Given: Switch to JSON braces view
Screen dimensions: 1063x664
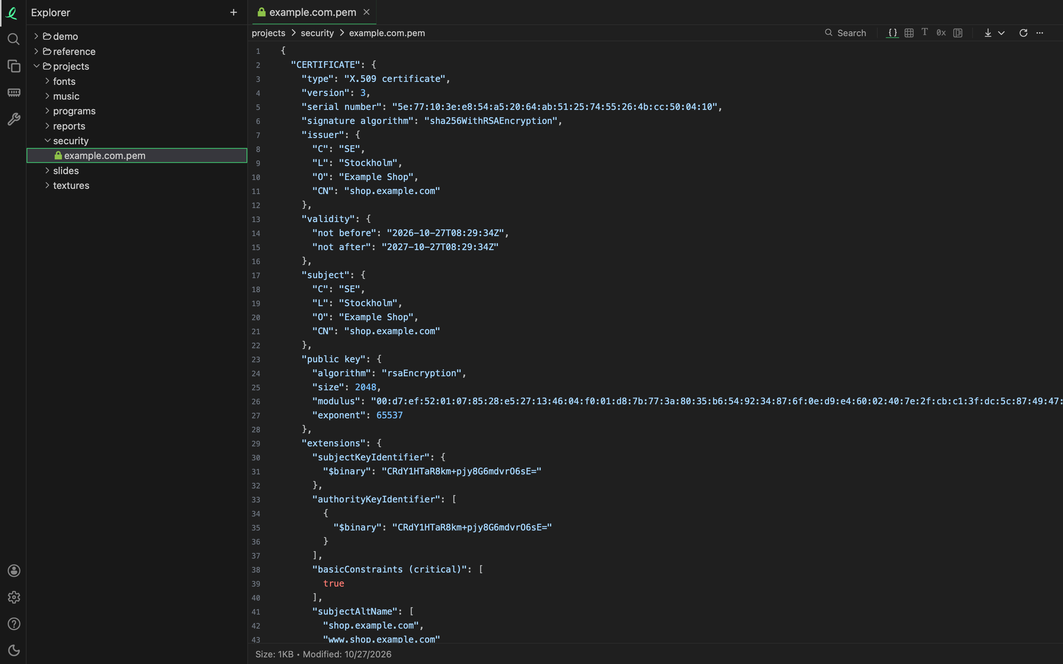Looking at the screenshot, I should [892, 33].
